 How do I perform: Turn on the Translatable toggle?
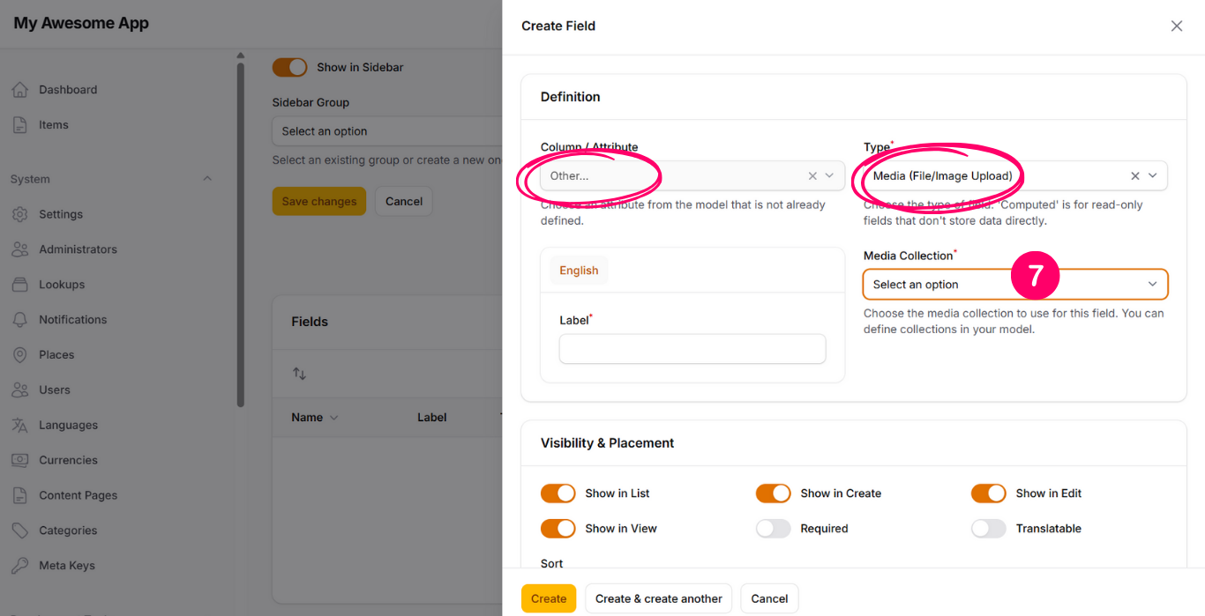(x=988, y=529)
